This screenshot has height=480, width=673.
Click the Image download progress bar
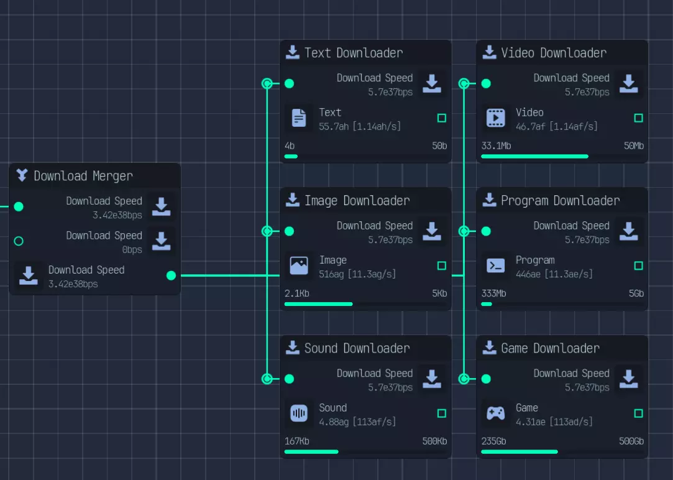tap(365, 304)
